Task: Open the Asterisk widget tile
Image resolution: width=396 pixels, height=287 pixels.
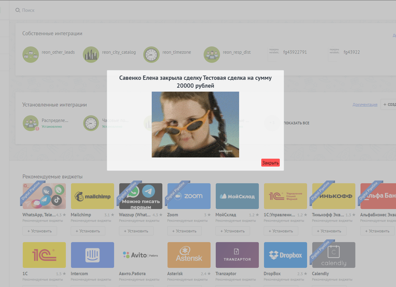Action: (x=189, y=255)
